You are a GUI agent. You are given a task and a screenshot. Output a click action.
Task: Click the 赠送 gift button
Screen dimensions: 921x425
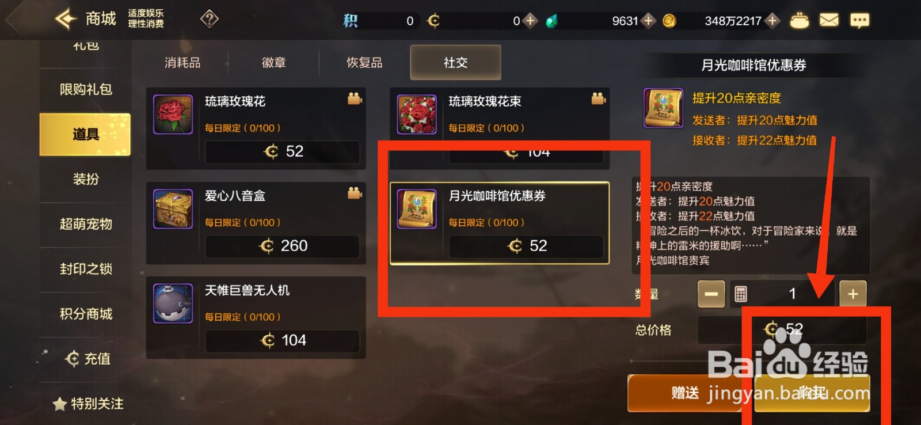[x=685, y=393]
